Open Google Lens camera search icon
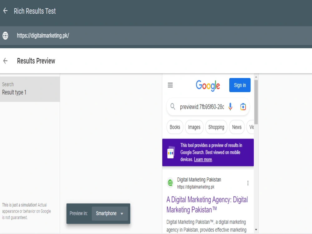312x234 pixels. coord(243,107)
